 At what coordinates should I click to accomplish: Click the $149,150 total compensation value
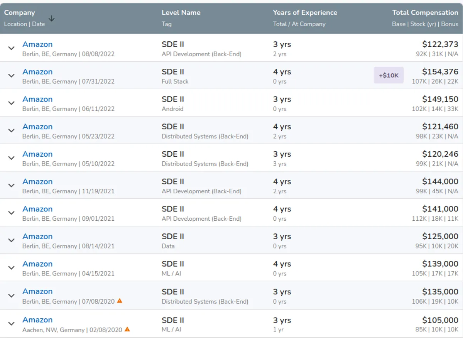(440, 99)
